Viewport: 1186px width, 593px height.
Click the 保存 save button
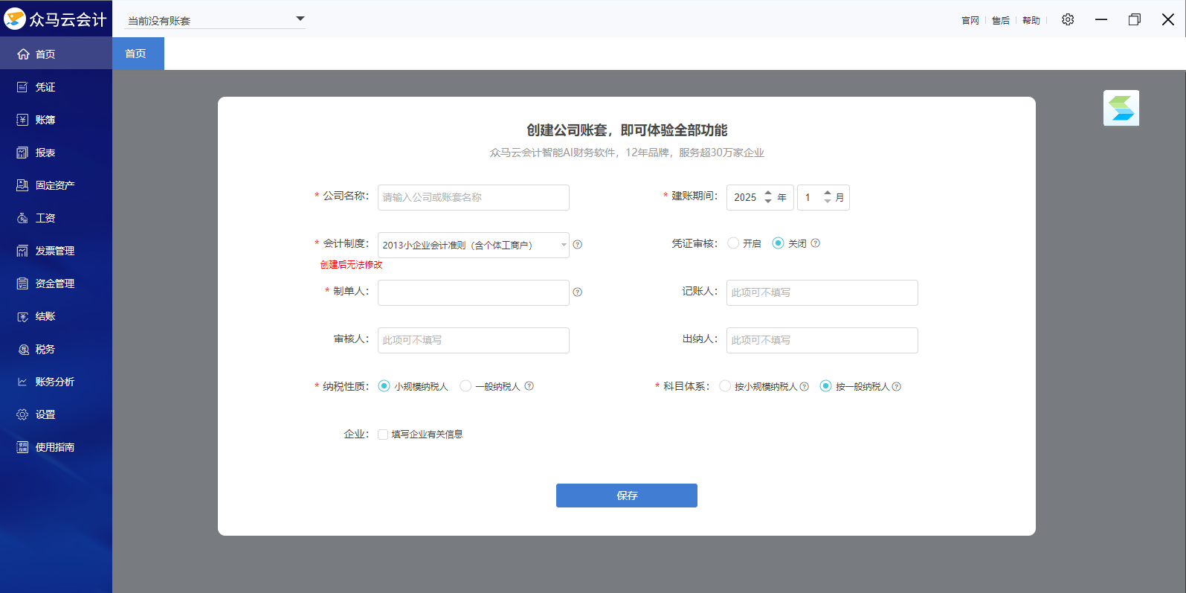[x=627, y=496]
